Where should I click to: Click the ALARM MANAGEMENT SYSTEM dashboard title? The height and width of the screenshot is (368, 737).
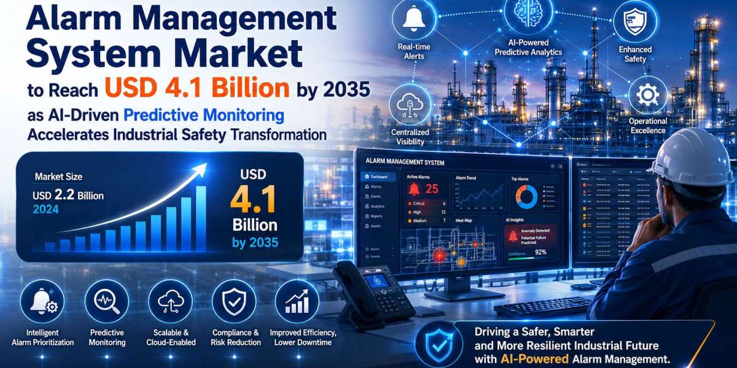[405, 162]
